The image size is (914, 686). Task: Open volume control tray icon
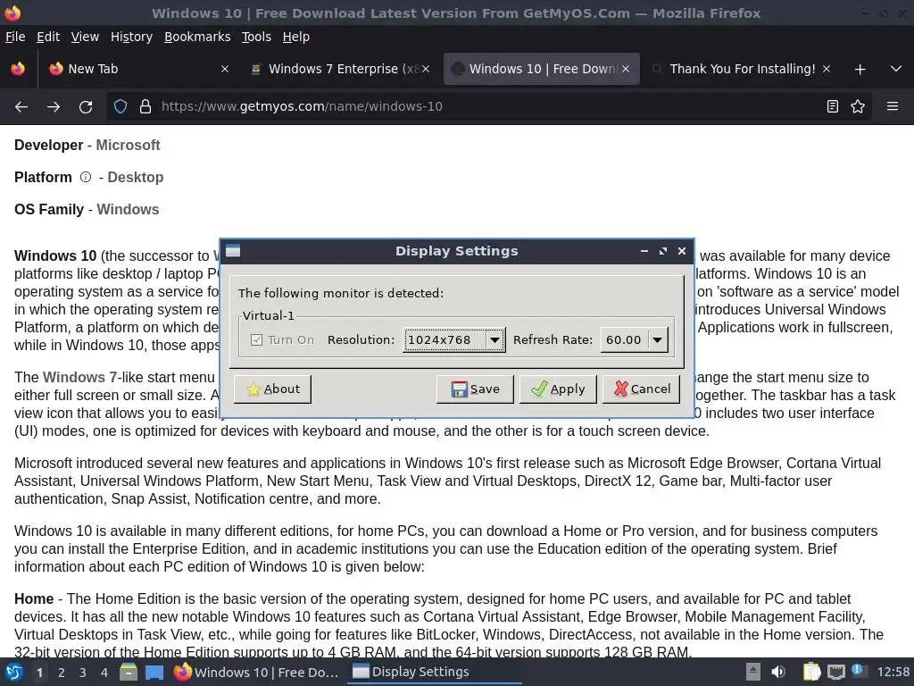(x=778, y=672)
